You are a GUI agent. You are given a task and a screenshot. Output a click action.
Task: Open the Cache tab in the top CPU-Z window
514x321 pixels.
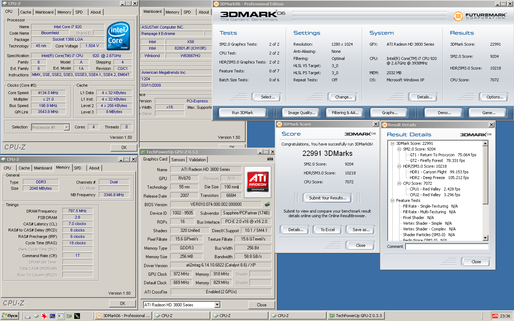[25, 12]
